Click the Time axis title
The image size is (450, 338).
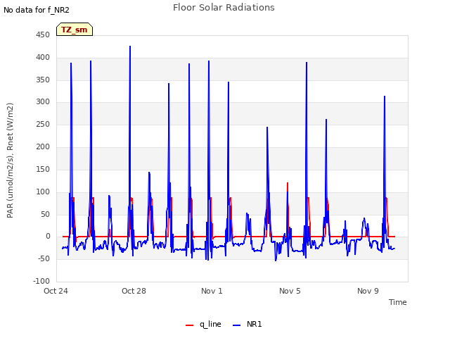tap(398, 302)
